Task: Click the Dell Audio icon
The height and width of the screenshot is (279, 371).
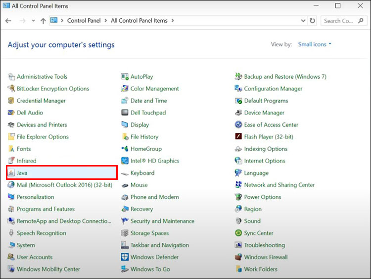Action: click(11, 113)
